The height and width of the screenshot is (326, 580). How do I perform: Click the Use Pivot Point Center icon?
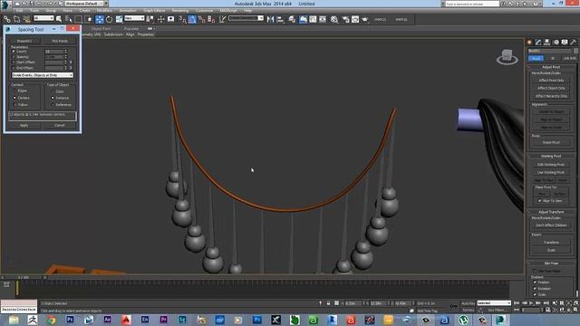pyautogui.click(x=150, y=19)
